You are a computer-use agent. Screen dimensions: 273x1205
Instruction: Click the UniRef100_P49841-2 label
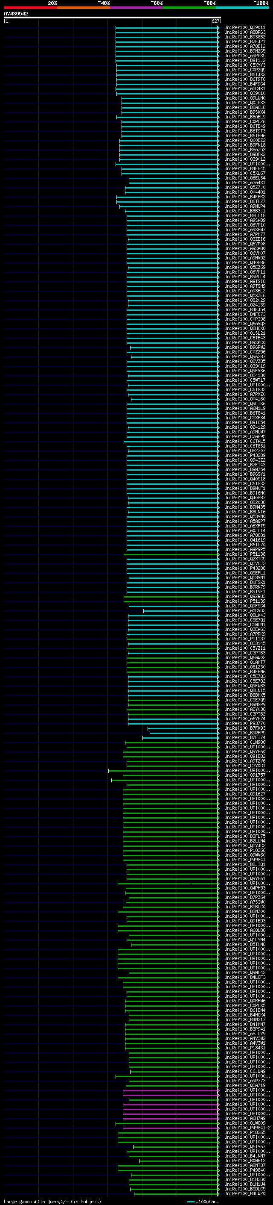pos(247,1128)
